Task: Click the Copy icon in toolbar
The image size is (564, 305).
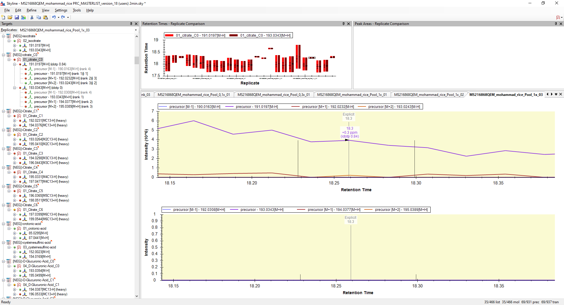Action: coord(38,17)
